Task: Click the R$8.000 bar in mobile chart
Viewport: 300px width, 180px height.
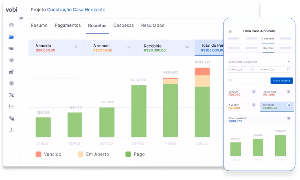Action: click(x=258, y=147)
